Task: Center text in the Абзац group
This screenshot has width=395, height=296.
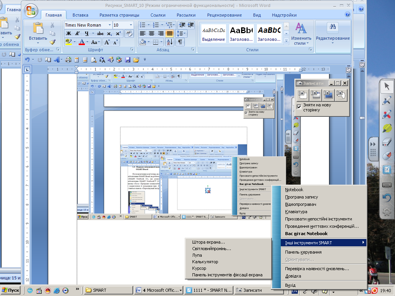Action: (x=151, y=34)
